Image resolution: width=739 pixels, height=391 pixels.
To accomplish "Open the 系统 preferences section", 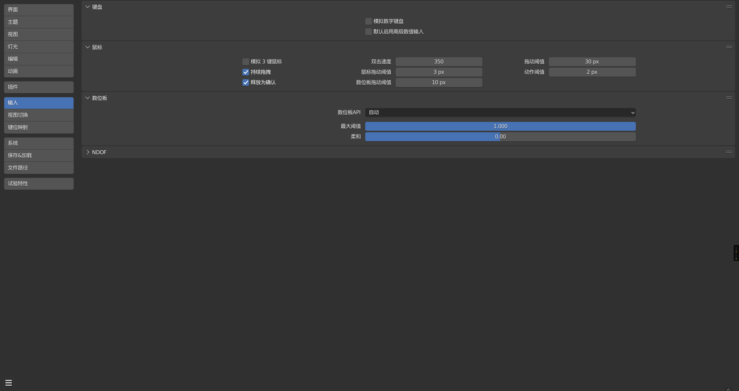I will pyautogui.click(x=39, y=143).
